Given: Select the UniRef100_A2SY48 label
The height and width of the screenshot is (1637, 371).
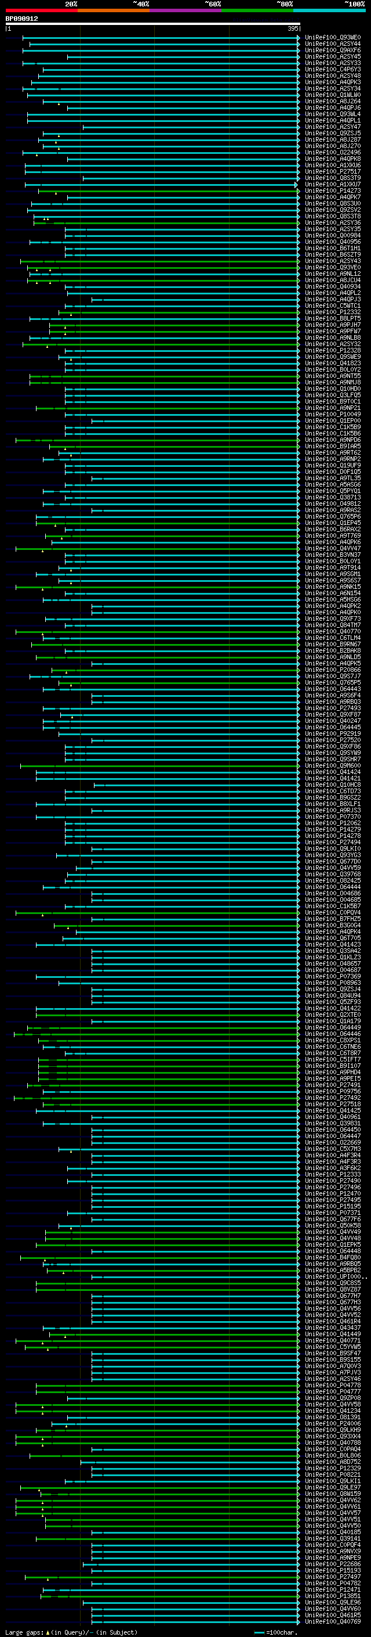Looking at the screenshot, I should pyautogui.click(x=332, y=75).
